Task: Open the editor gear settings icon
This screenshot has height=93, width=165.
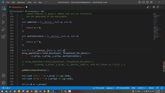Action: tap(154, 7)
